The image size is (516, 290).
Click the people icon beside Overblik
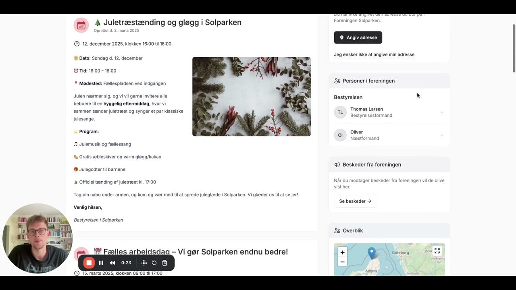[337, 231]
